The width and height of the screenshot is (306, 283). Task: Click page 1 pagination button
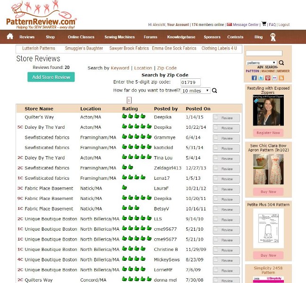coord(129,100)
